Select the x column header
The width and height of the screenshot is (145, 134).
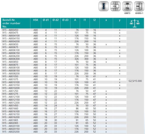click(106, 20)
